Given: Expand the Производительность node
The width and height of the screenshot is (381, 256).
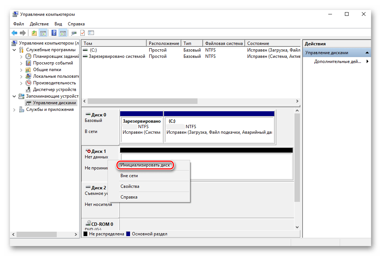Looking at the screenshot, I should [x=21, y=83].
